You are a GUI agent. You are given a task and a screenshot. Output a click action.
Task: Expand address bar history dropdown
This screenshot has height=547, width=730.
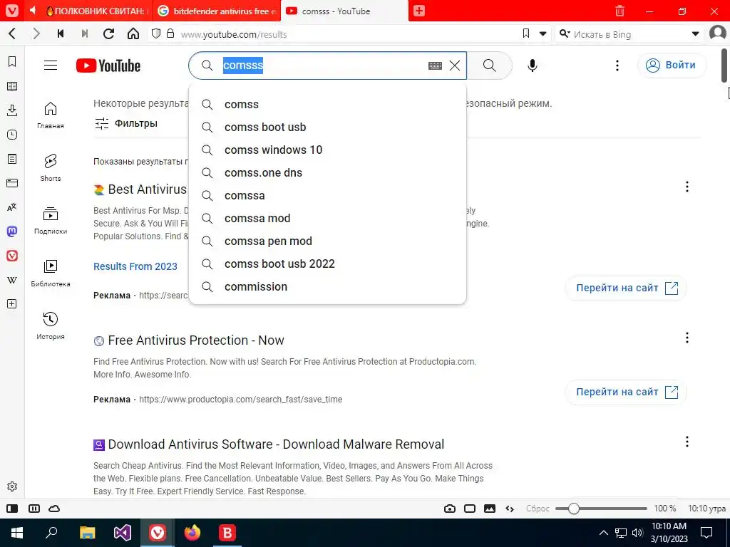[543, 34]
